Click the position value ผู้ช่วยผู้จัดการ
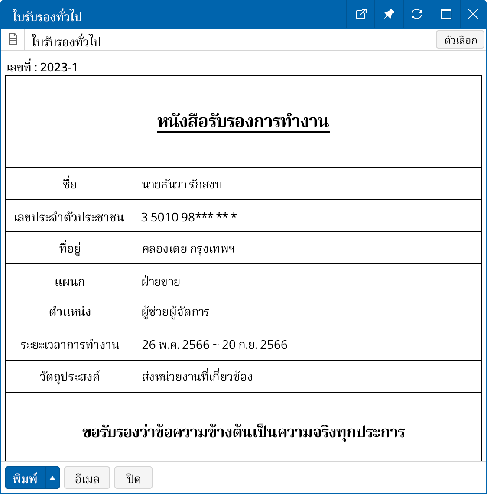Screen dimensions: 487x494 click(175, 312)
